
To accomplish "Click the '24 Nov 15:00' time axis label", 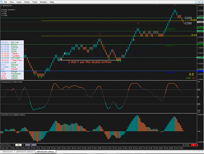I will (97, 148).
